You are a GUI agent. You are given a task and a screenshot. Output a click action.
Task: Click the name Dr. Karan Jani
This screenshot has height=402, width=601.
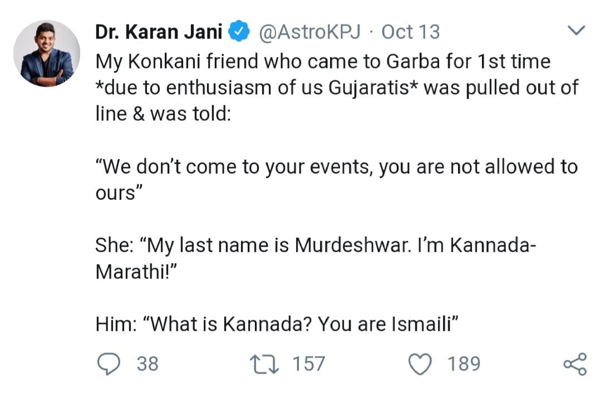click(159, 32)
